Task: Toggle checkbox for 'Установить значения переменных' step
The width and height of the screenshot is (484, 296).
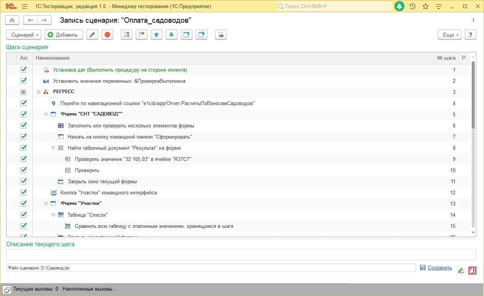Action: point(23,81)
